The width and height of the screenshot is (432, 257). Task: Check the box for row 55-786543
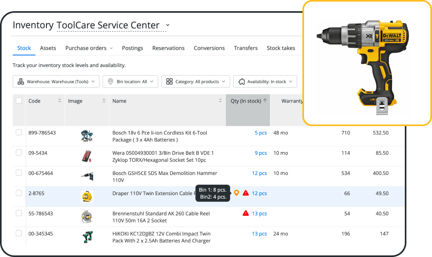point(19,213)
